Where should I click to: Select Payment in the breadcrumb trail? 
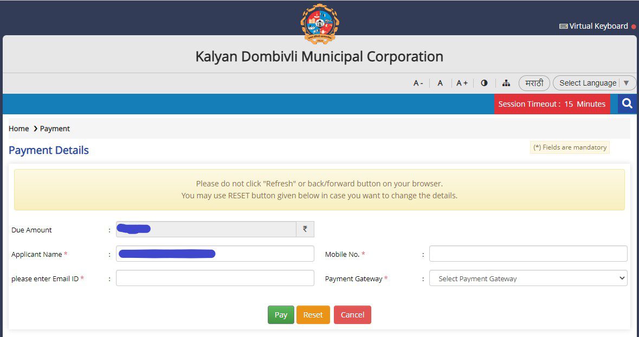point(55,128)
